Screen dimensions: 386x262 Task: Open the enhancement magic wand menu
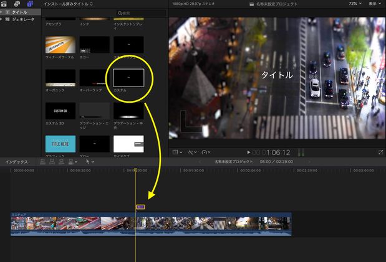coord(192,152)
